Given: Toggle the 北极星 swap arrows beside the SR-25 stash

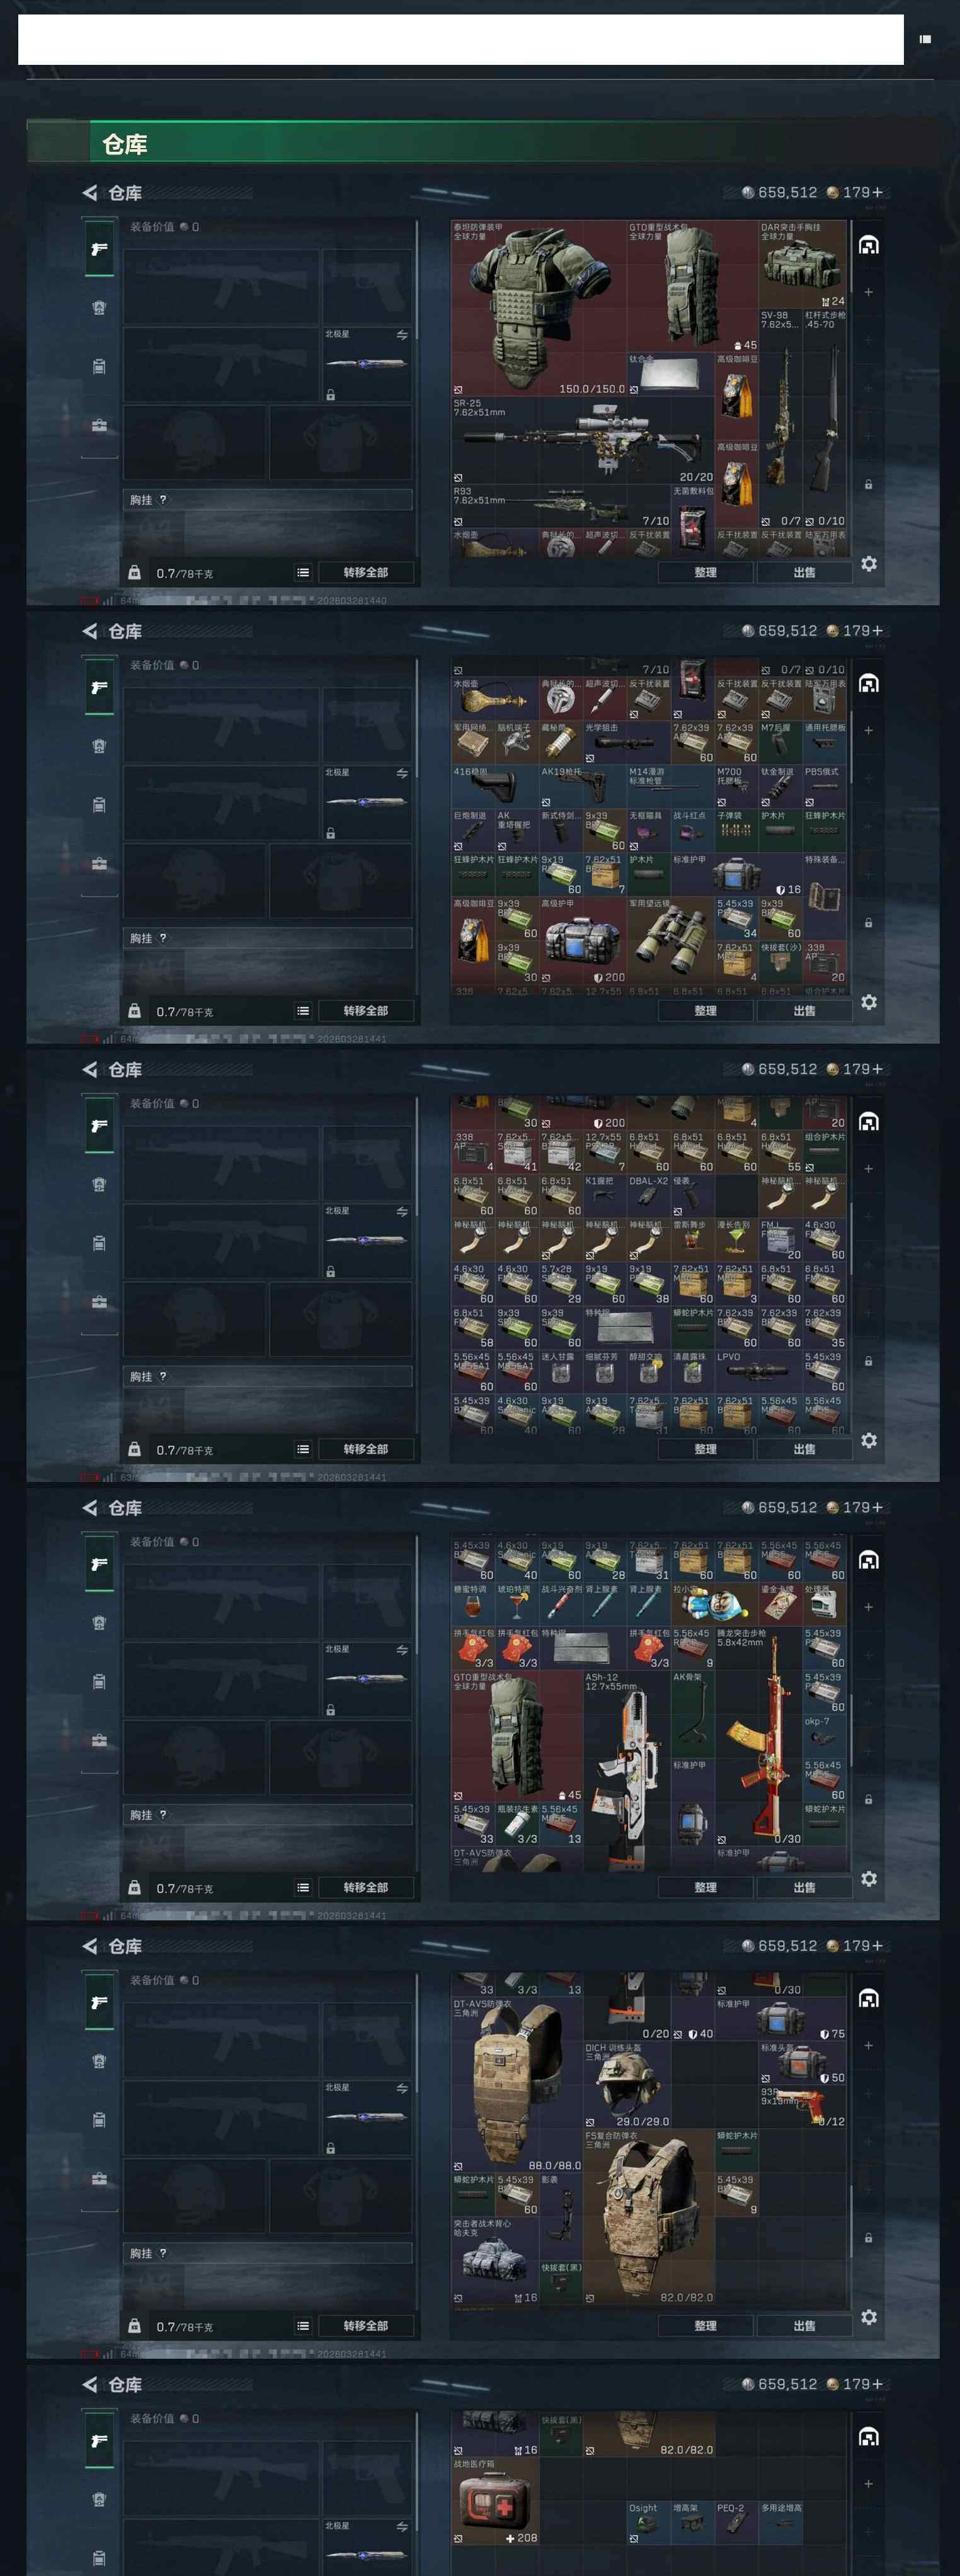Looking at the screenshot, I should tap(401, 335).
